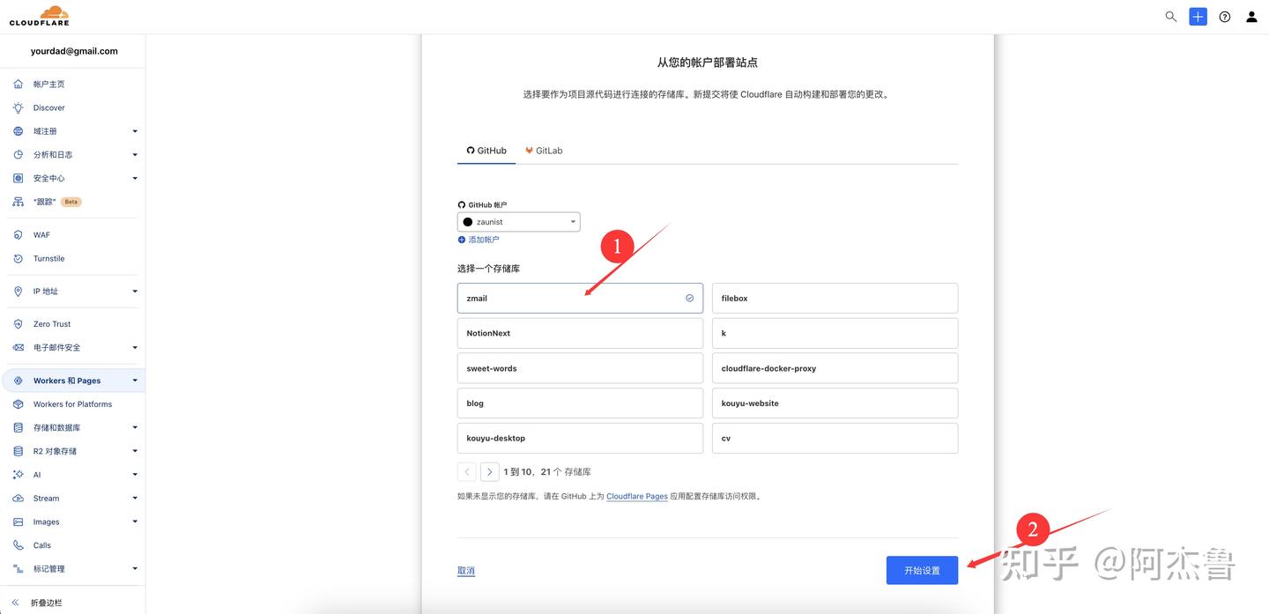Select the filebox repository
The image size is (1269, 614).
(x=835, y=296)
